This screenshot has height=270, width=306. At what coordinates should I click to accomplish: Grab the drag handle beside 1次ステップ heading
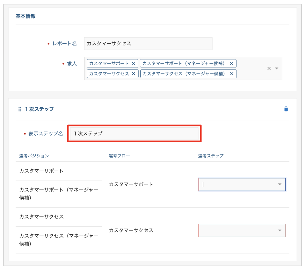[20, 109]
